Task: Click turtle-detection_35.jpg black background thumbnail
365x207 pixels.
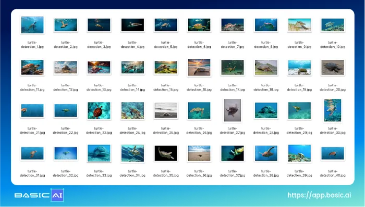Action: click(166, 153)
